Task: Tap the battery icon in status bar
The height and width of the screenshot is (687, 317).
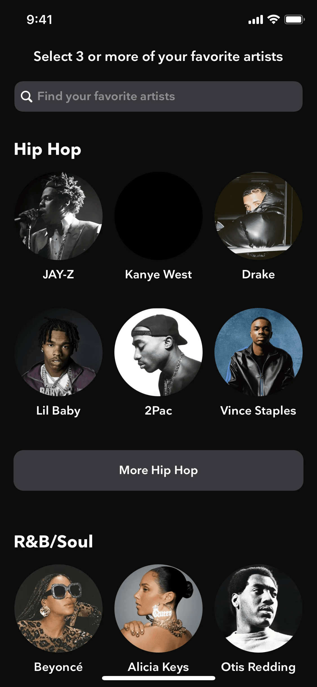Action: [x=294, y=19]
